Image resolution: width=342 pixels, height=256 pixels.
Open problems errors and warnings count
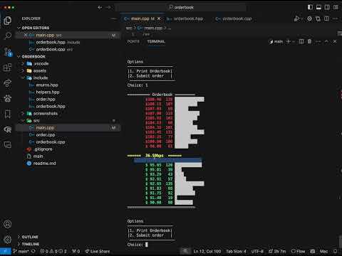[53, 251]
